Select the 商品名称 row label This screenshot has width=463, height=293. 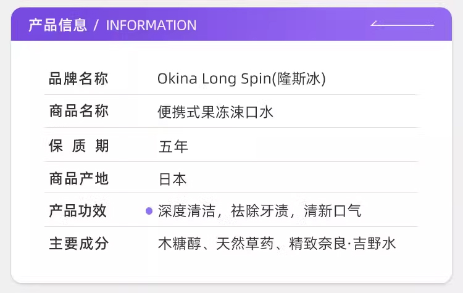pos(79,112)
